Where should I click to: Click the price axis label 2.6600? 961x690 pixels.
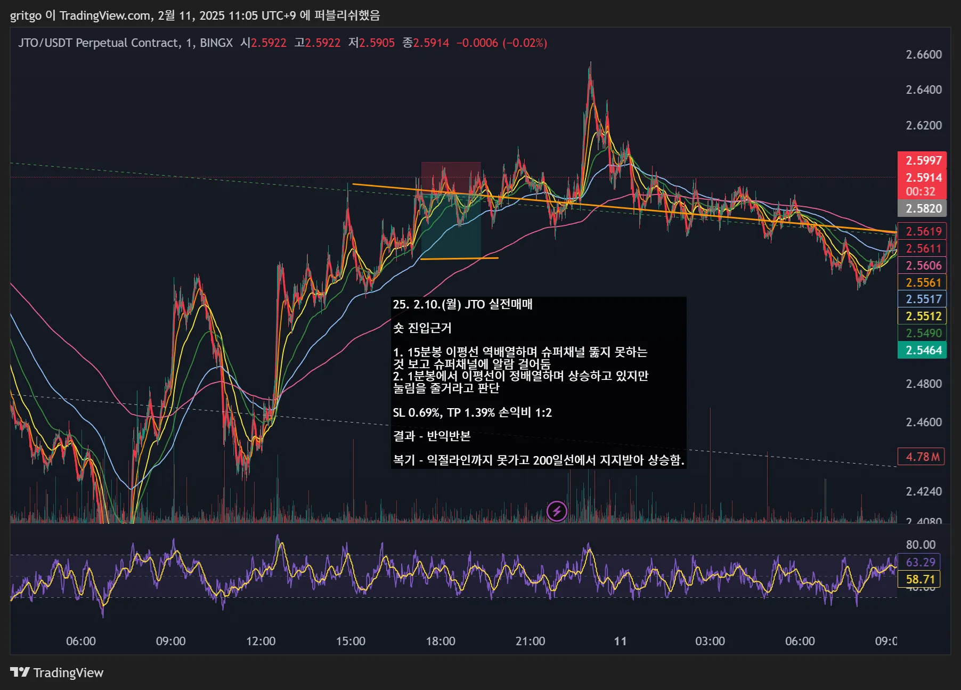(924, 54)
